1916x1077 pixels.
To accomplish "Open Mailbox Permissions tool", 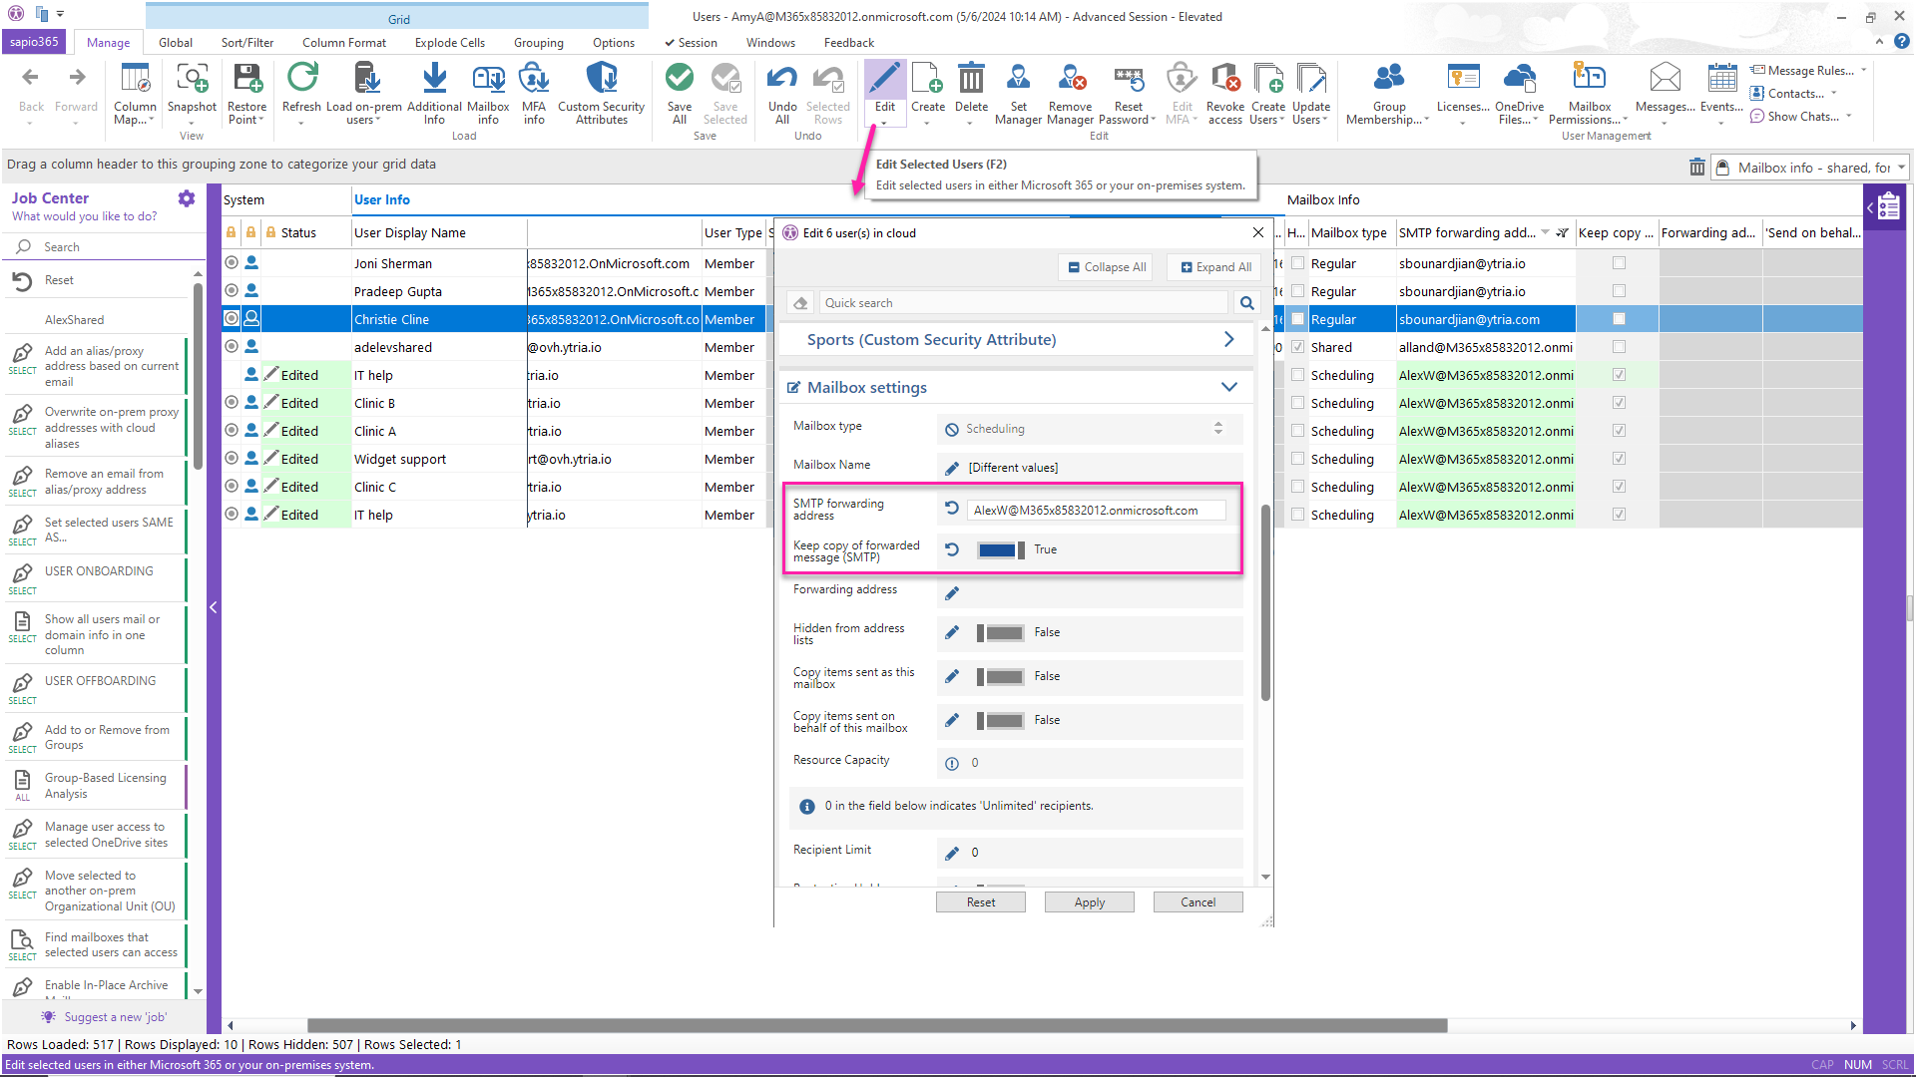I will click(x=1589, y=94).
